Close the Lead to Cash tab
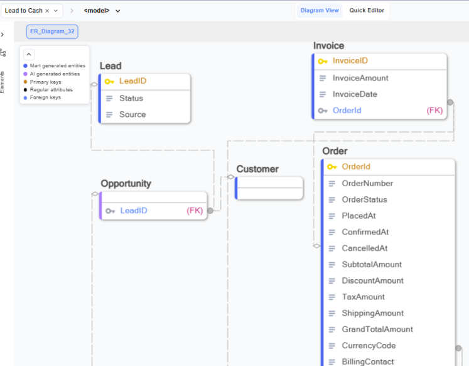The height and width of the screenshot is (366, 469). tap(47, 11)
